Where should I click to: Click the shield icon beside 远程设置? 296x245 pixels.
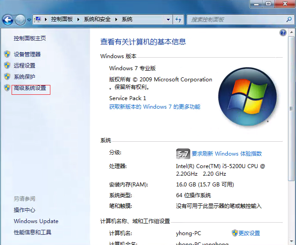click(7, 65)
